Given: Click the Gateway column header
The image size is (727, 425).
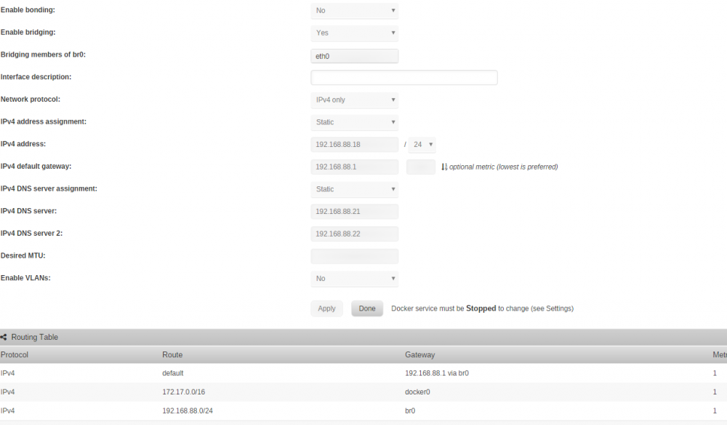Looking at the screenshot, I should [x=419, y=354].
